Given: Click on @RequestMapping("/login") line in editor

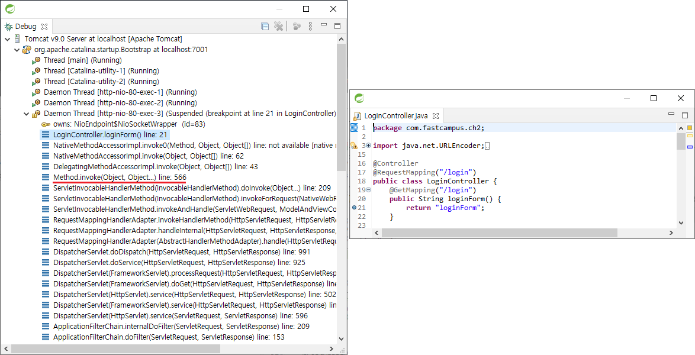Looking at the screenshot, I should point(424,172).
